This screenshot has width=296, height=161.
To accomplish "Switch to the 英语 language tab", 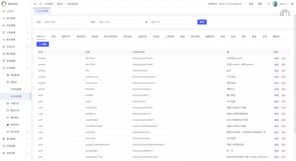I will (x=53, y=37).
